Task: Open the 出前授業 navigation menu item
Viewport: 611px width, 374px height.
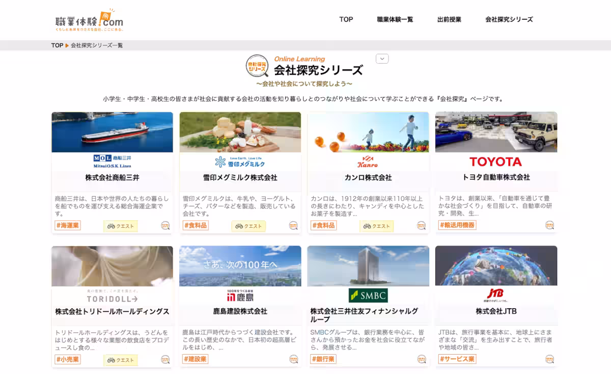Action: (450, 19)
